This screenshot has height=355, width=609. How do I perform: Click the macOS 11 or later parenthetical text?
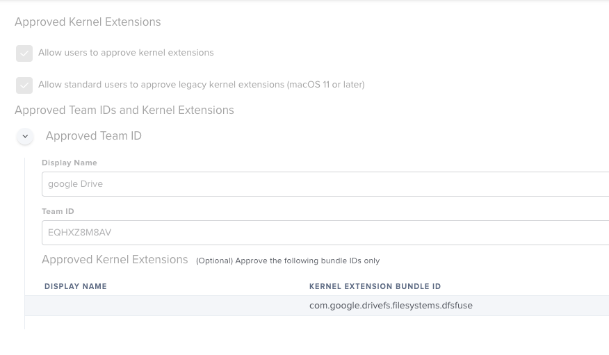click(325, 84)
